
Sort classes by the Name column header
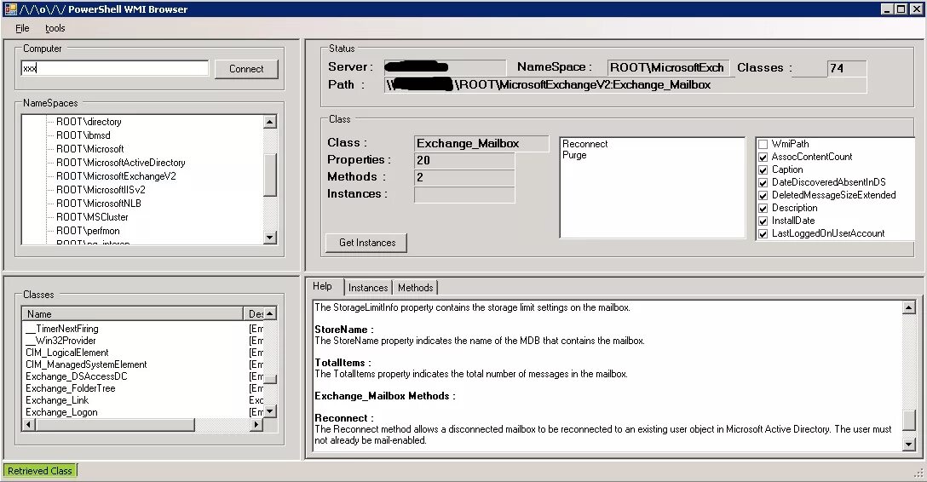point(132,313)
